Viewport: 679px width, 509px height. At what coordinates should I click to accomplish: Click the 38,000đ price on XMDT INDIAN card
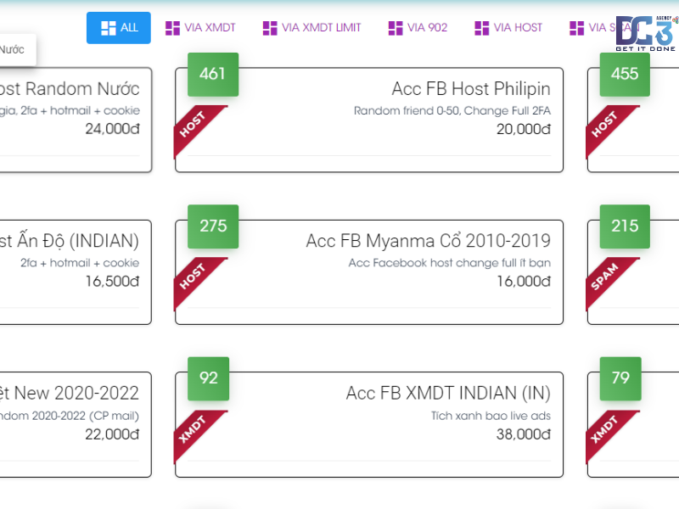point(524,434)
